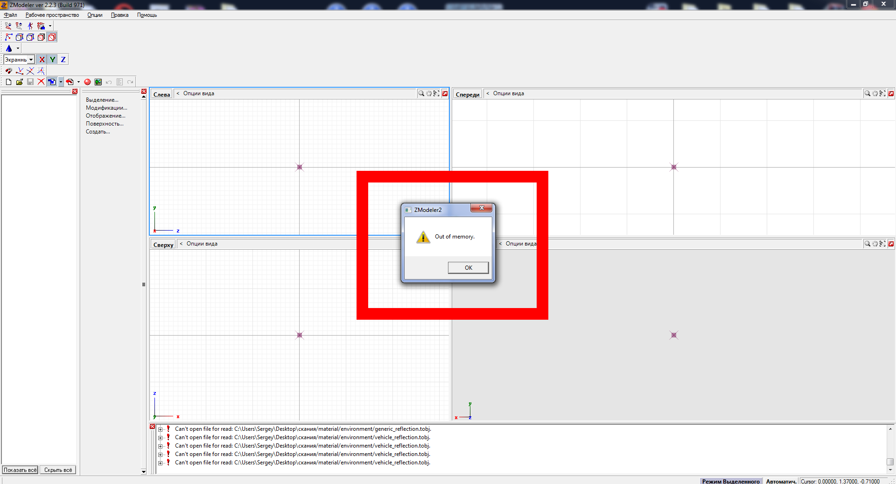Open Опции вида for the Сверху view
The width and height of the screenshot is (896, 484).
pos(202,244)
